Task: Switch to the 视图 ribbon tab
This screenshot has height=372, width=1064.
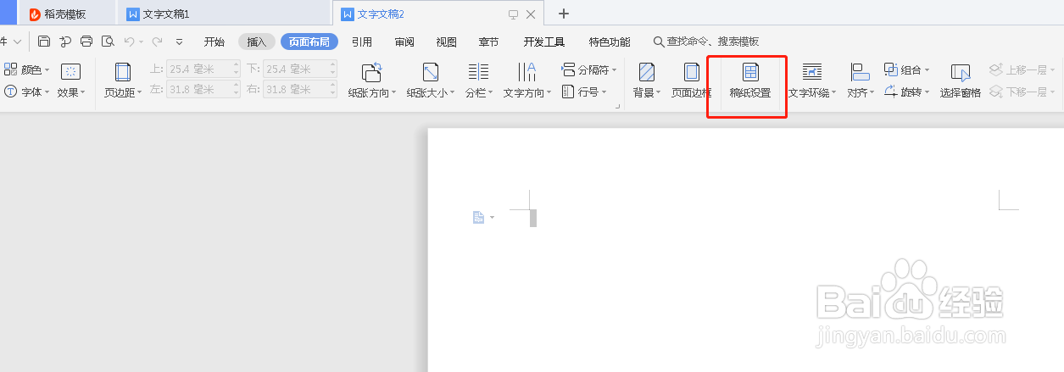Action: coord(447,42)
